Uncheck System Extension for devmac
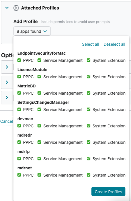The height and width of the screenshot is (201, 131). [88, 126]
